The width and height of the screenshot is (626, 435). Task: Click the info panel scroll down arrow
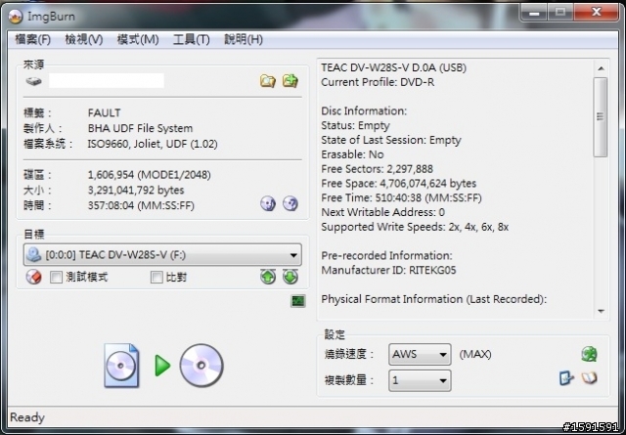(601, 311)
